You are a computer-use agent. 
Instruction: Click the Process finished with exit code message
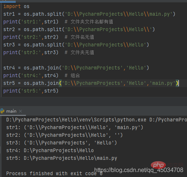[x=54, y=173]
